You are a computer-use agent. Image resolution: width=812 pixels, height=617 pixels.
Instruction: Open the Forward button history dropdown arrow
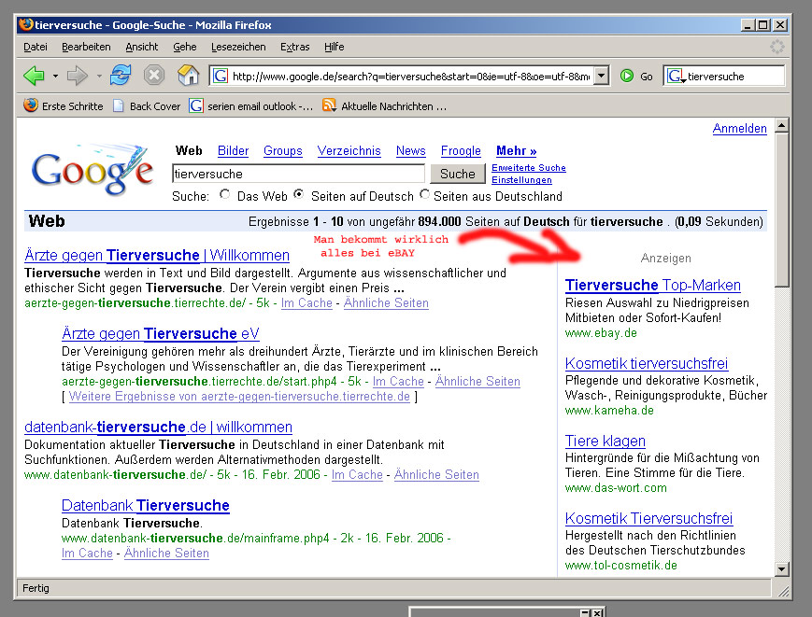point(99,76)
